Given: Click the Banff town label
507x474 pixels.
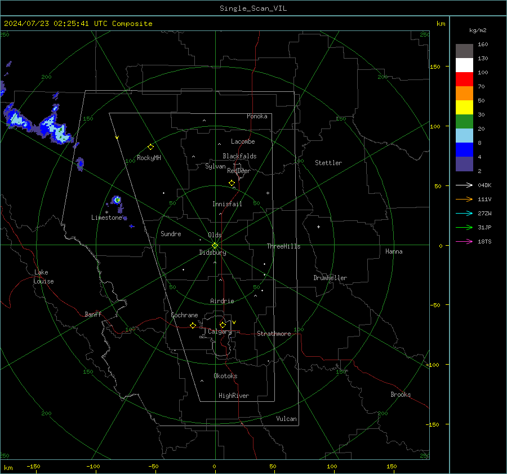Looking at the screenshot, I should (93, 314).
